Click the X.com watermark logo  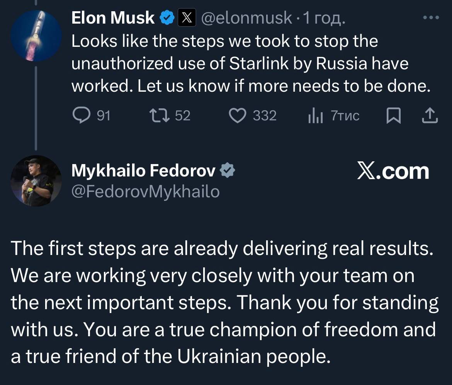(x=393, y=171)
